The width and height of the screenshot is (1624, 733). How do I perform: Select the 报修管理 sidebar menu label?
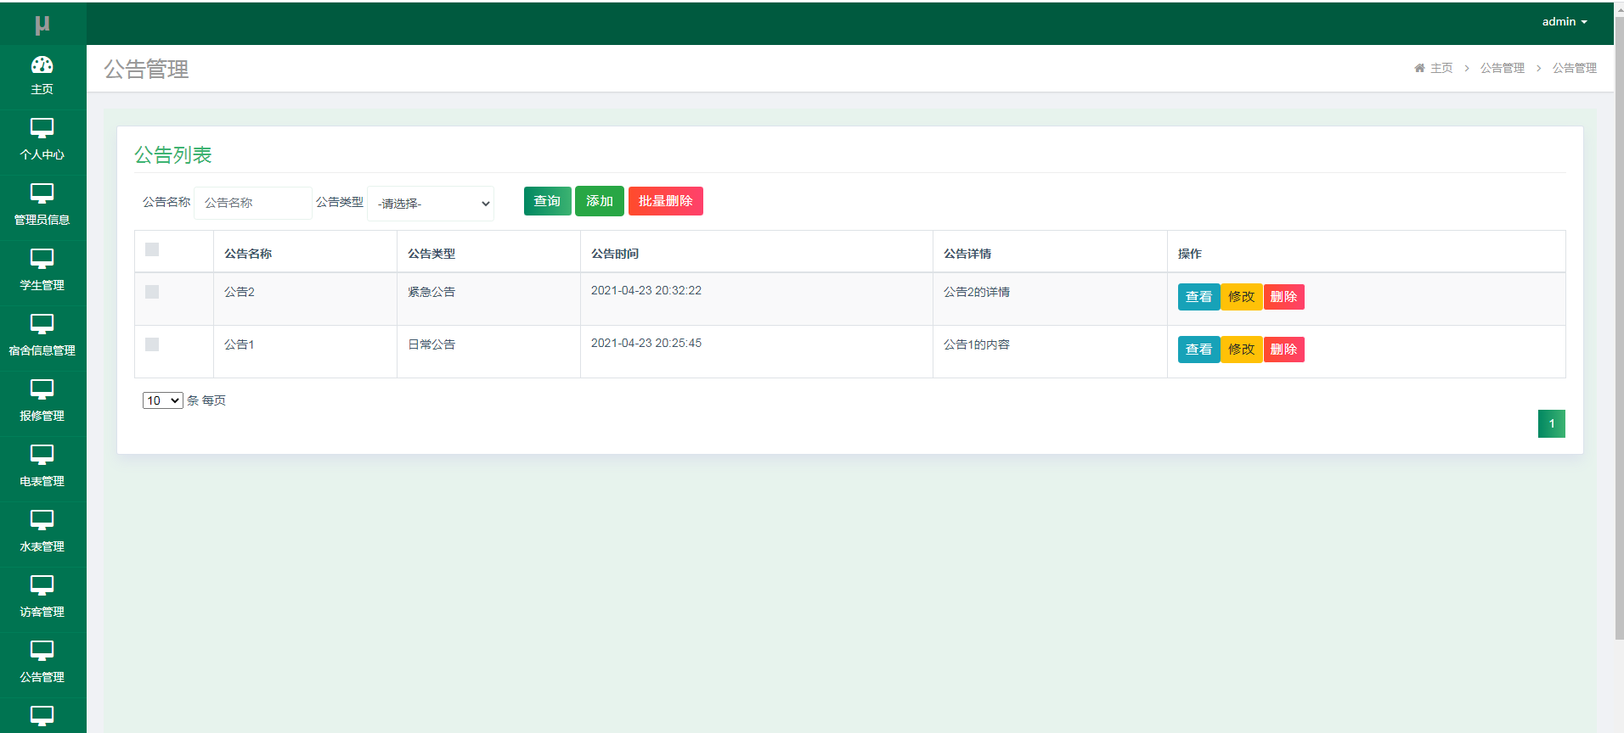tap(42, 416)
